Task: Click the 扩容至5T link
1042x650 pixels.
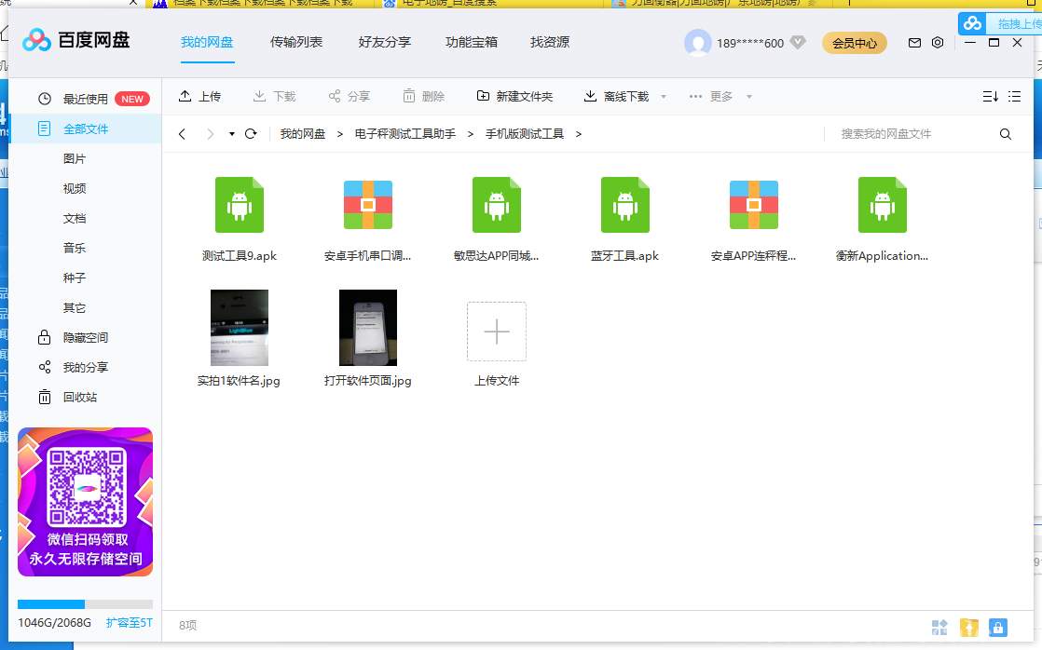Action: (x=129, y=622)
